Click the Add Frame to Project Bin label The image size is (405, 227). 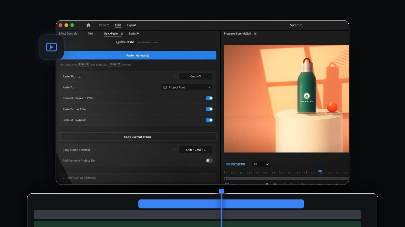[x=79, y=161]
